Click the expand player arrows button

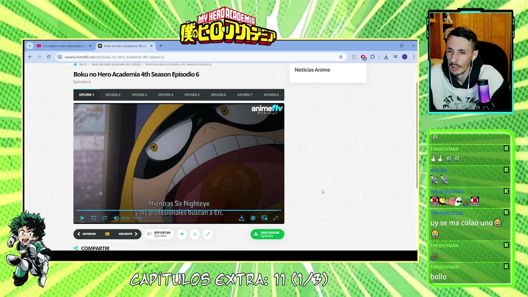pyautogui.click(x=207, y=234)
